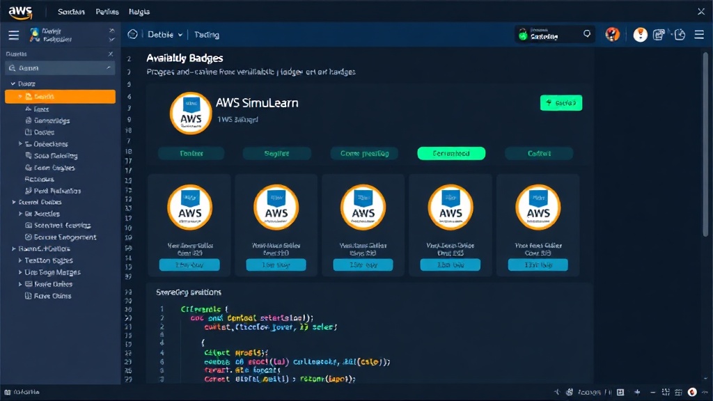Image resolution: width=713 pixels, height=401 pixels.
Task: Select the Corne preeifag filter tab
Action: (364, 153)
